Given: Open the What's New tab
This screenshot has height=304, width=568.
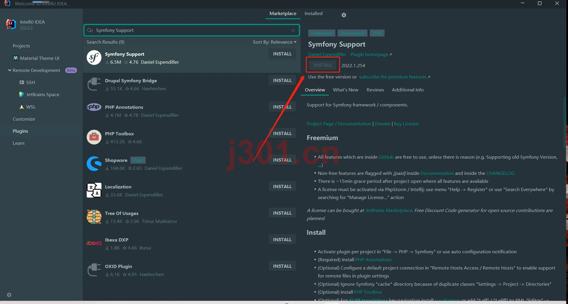Looking at the screenshot, I should [x=346, y=90].
